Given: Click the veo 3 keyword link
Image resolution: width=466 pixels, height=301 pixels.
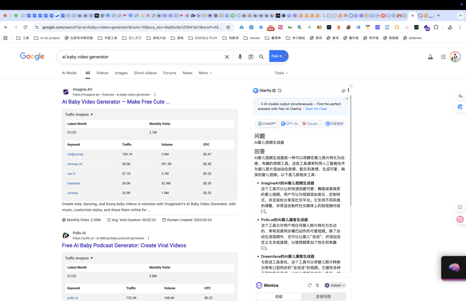Looking at the screenshot, I should pos(71,173).
